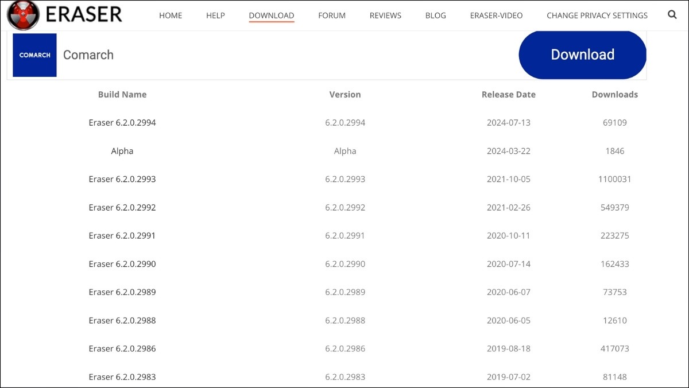The height and width of the screenshot is (388, 689).
Task: Select the DOWNLOAD menu item
Action: pos(272,15)
